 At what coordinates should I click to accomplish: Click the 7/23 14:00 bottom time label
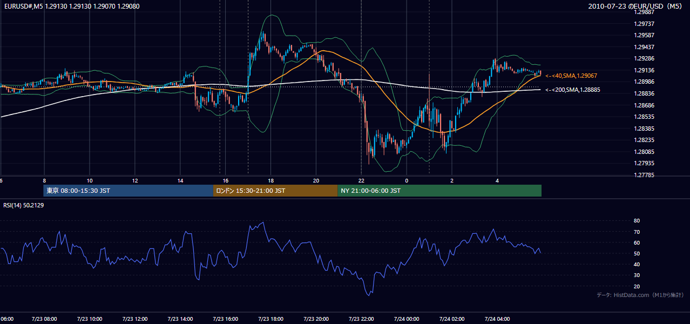[180, 319]
